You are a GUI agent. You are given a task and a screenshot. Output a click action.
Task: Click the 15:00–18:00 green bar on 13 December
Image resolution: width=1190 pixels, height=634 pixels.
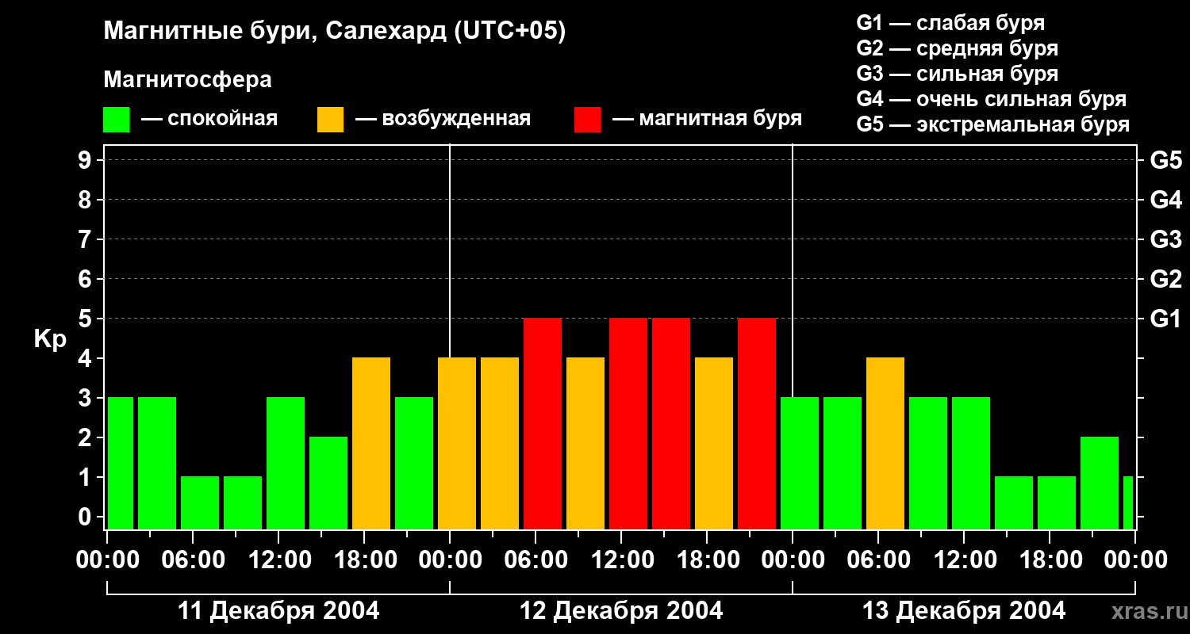[x=1014, y=502]
